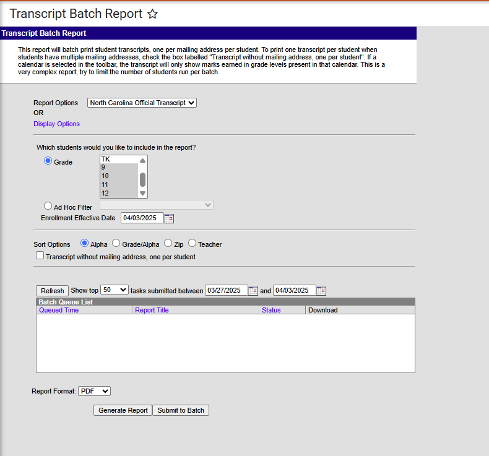Choose Alpha sort option
Image resolution: width=489 pixels, height=456 pixels.
point(84,243)
